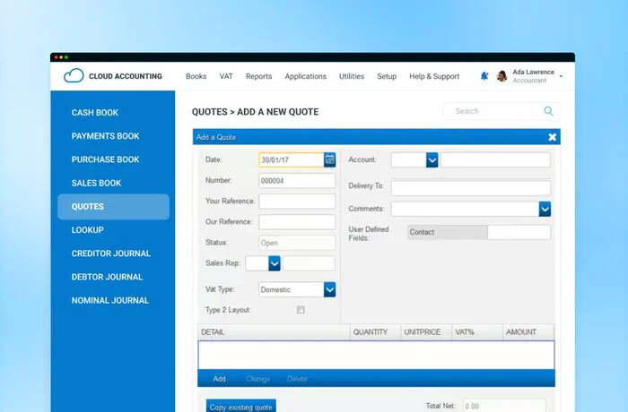Open the Comments dropdown
This screenshot has width=628, height=412.
coord(545,209)
